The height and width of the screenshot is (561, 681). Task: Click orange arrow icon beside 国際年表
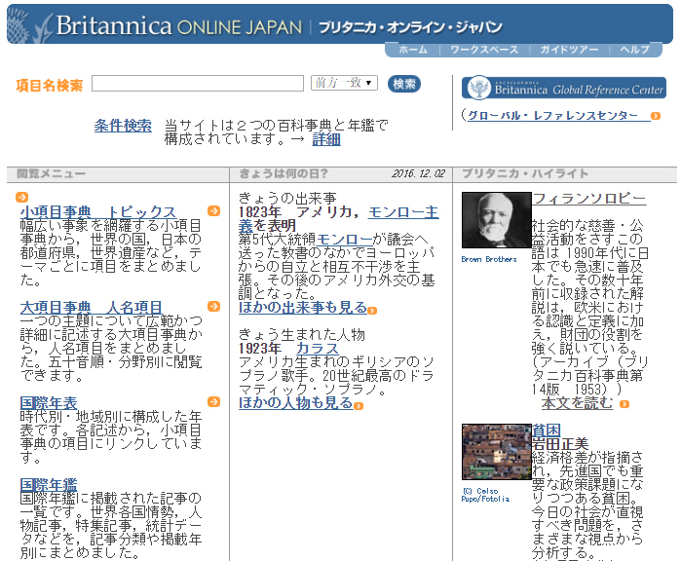(x=213, y=401)
